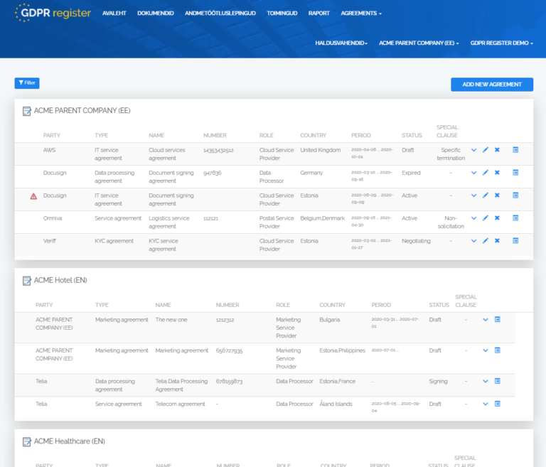Open the GDPR Register Demo user menu
Viewport: 546px width, 467px height.
[x=502, y=43]
